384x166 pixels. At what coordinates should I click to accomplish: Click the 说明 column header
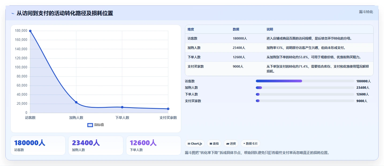[270, 29]
